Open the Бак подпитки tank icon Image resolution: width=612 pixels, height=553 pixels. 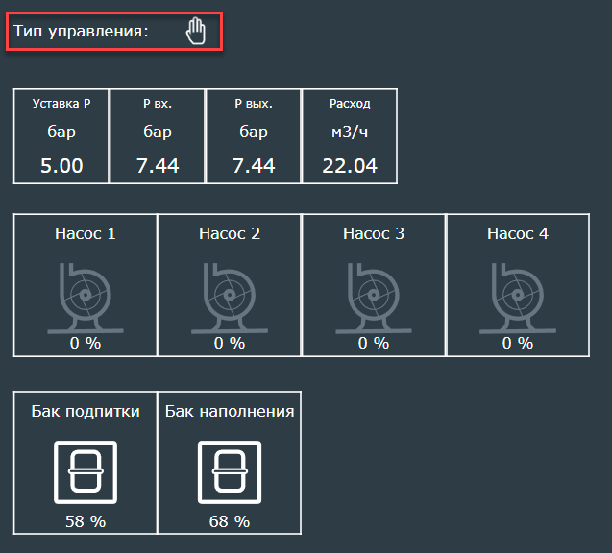tap(85, 472)
